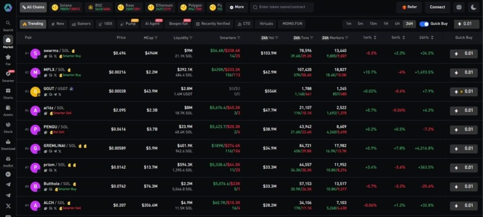This screenshot has height=217, width=483.
Task: Open the MCap column filter
Action: (x=156, y=38)
